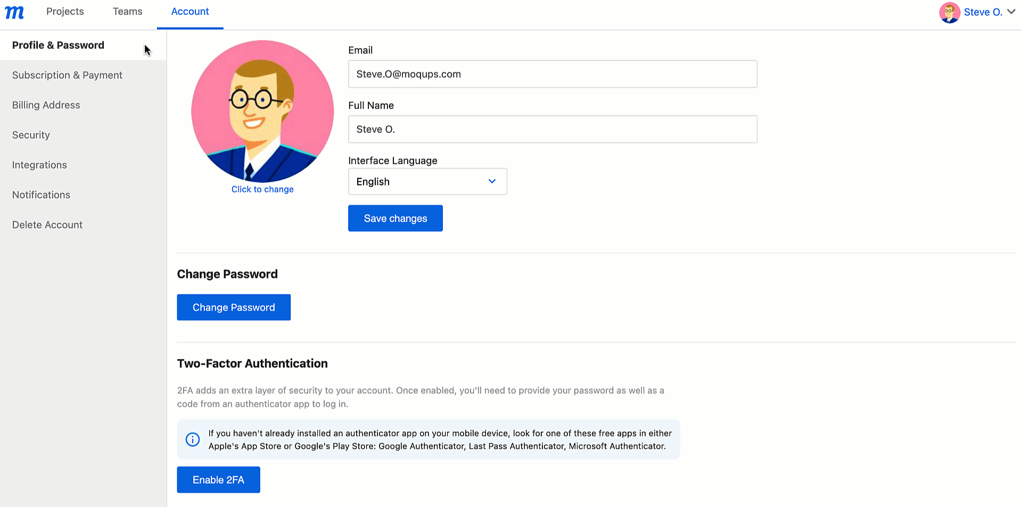Expand the English language selector
The width and height of the screenshot is (1022, 507).
tap(491, 181)
